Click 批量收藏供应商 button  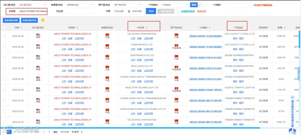coord(30,20)
